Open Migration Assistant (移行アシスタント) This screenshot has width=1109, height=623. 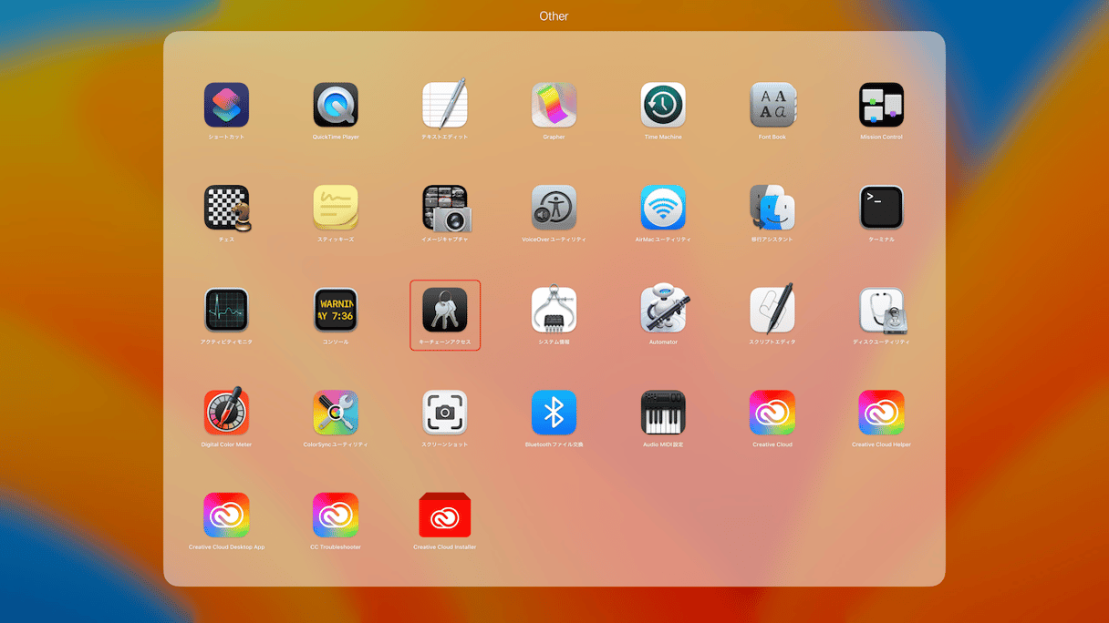(772, 208)
